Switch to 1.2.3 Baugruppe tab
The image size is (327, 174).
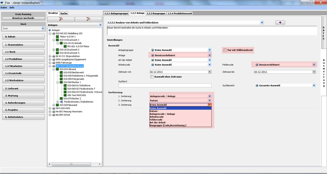click(x=156, y=13)
